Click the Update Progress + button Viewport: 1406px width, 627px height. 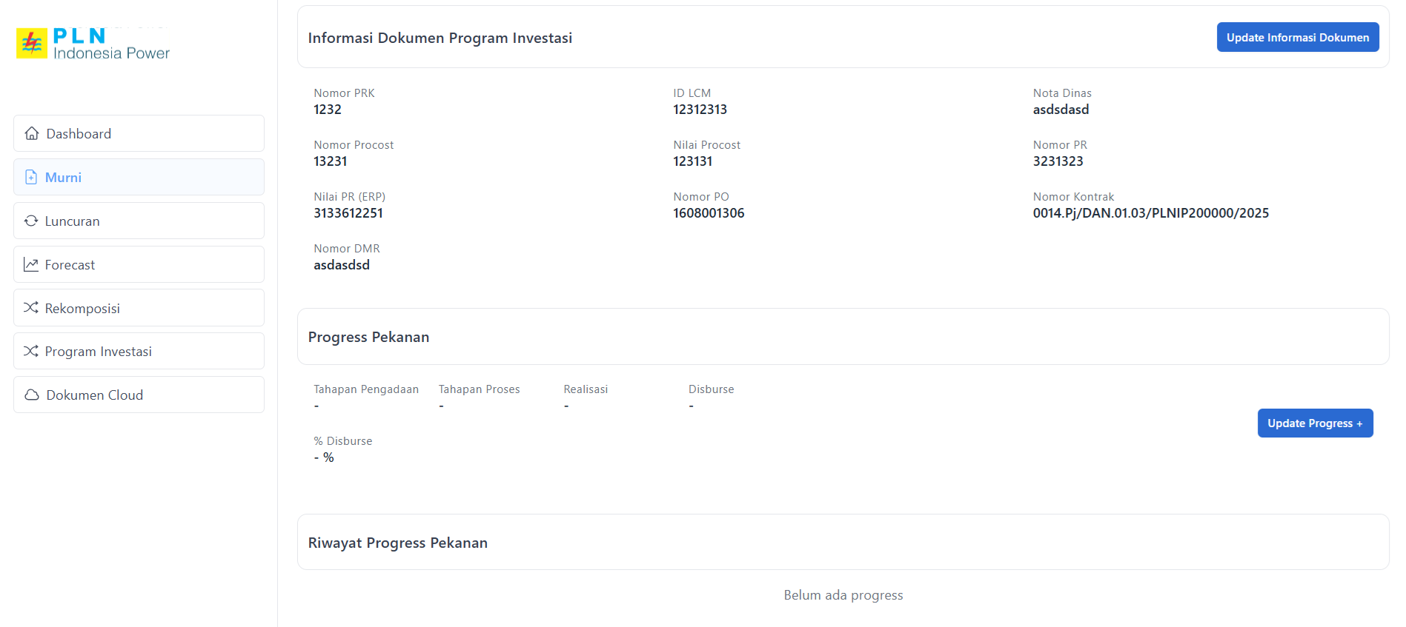pos(1314,423)
